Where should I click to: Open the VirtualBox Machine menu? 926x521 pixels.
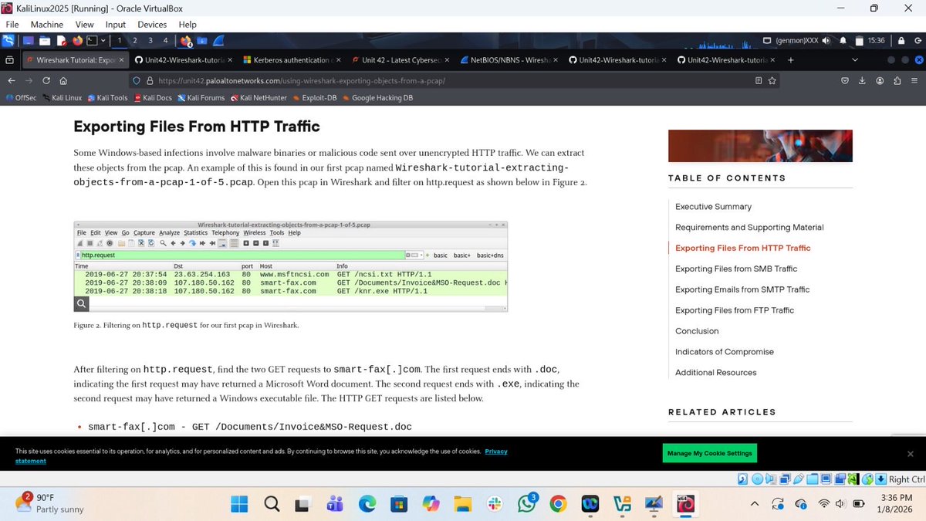tap(46, 25)
